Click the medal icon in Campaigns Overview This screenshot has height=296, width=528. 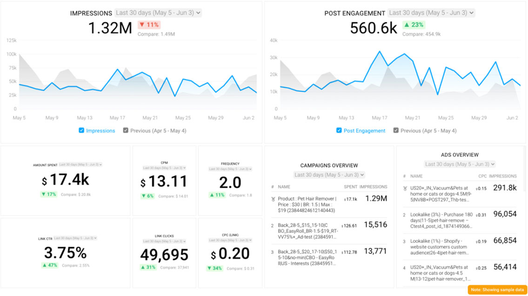pyautogui.click(x=274, y=199)
